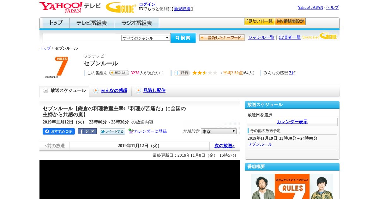Image resolution: width=379 pixels, height=199 pixels.
Task: Expand the 登録したキーワード dropdown
Action: 222,38
